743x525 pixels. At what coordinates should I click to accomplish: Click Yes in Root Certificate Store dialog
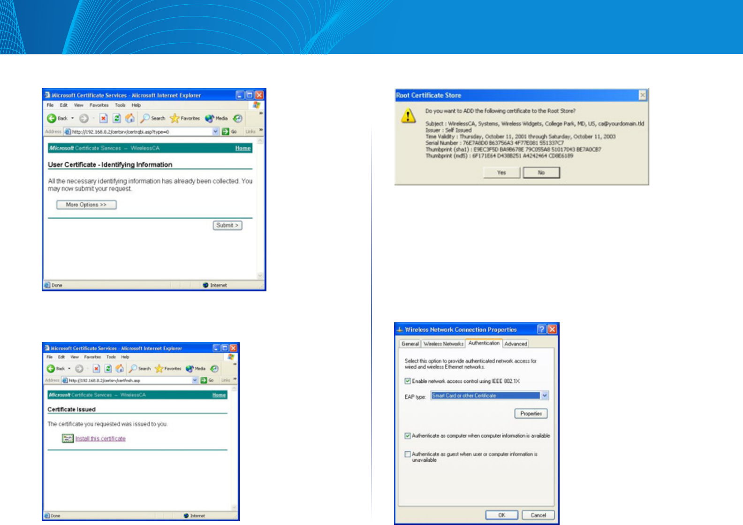coord(501,173)
